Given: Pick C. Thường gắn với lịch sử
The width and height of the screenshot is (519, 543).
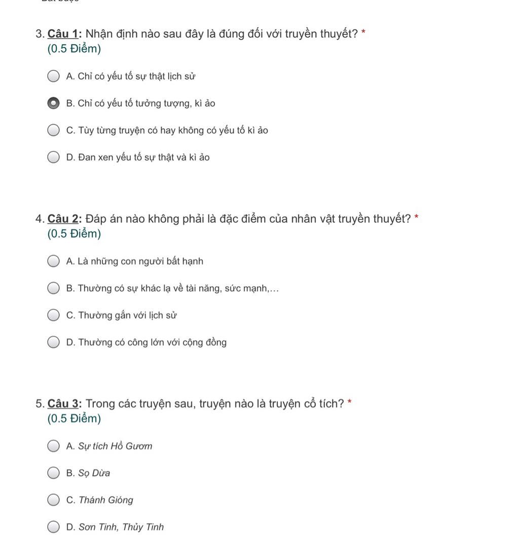Looking at the screenshot, I should [53, 315].
